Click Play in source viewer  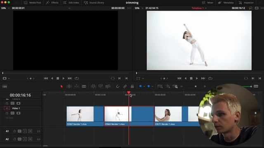click(x=64, y=79)
